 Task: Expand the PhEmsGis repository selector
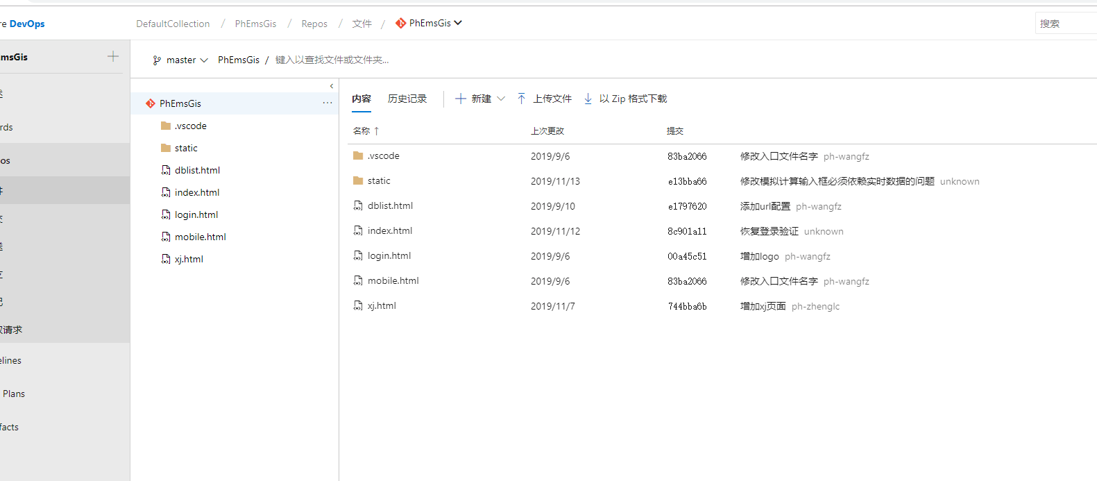[430, 23]
